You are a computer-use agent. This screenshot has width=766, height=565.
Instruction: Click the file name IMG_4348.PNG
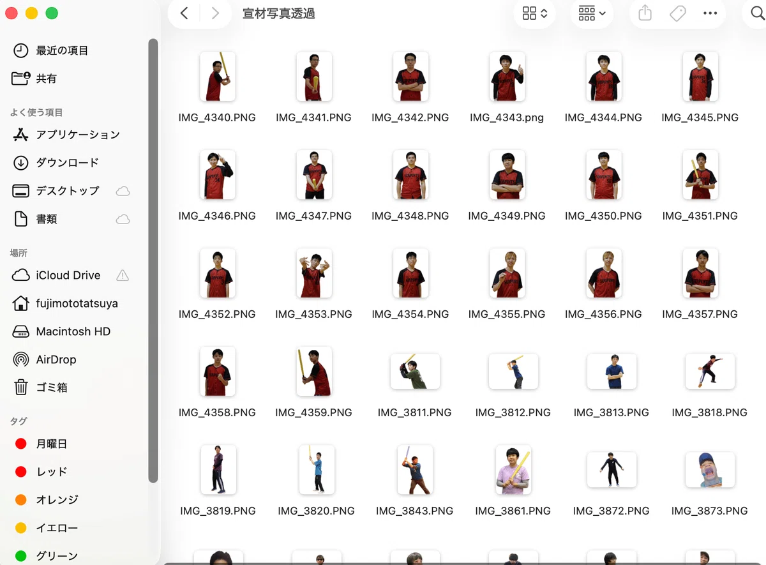(x=410, y=216)
